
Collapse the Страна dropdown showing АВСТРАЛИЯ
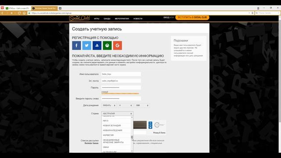coord(117,114)
